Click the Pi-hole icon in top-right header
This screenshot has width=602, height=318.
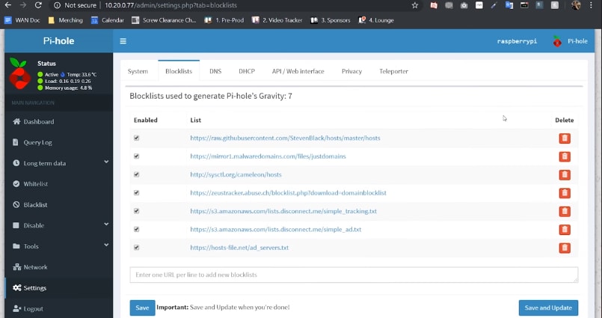557,41
